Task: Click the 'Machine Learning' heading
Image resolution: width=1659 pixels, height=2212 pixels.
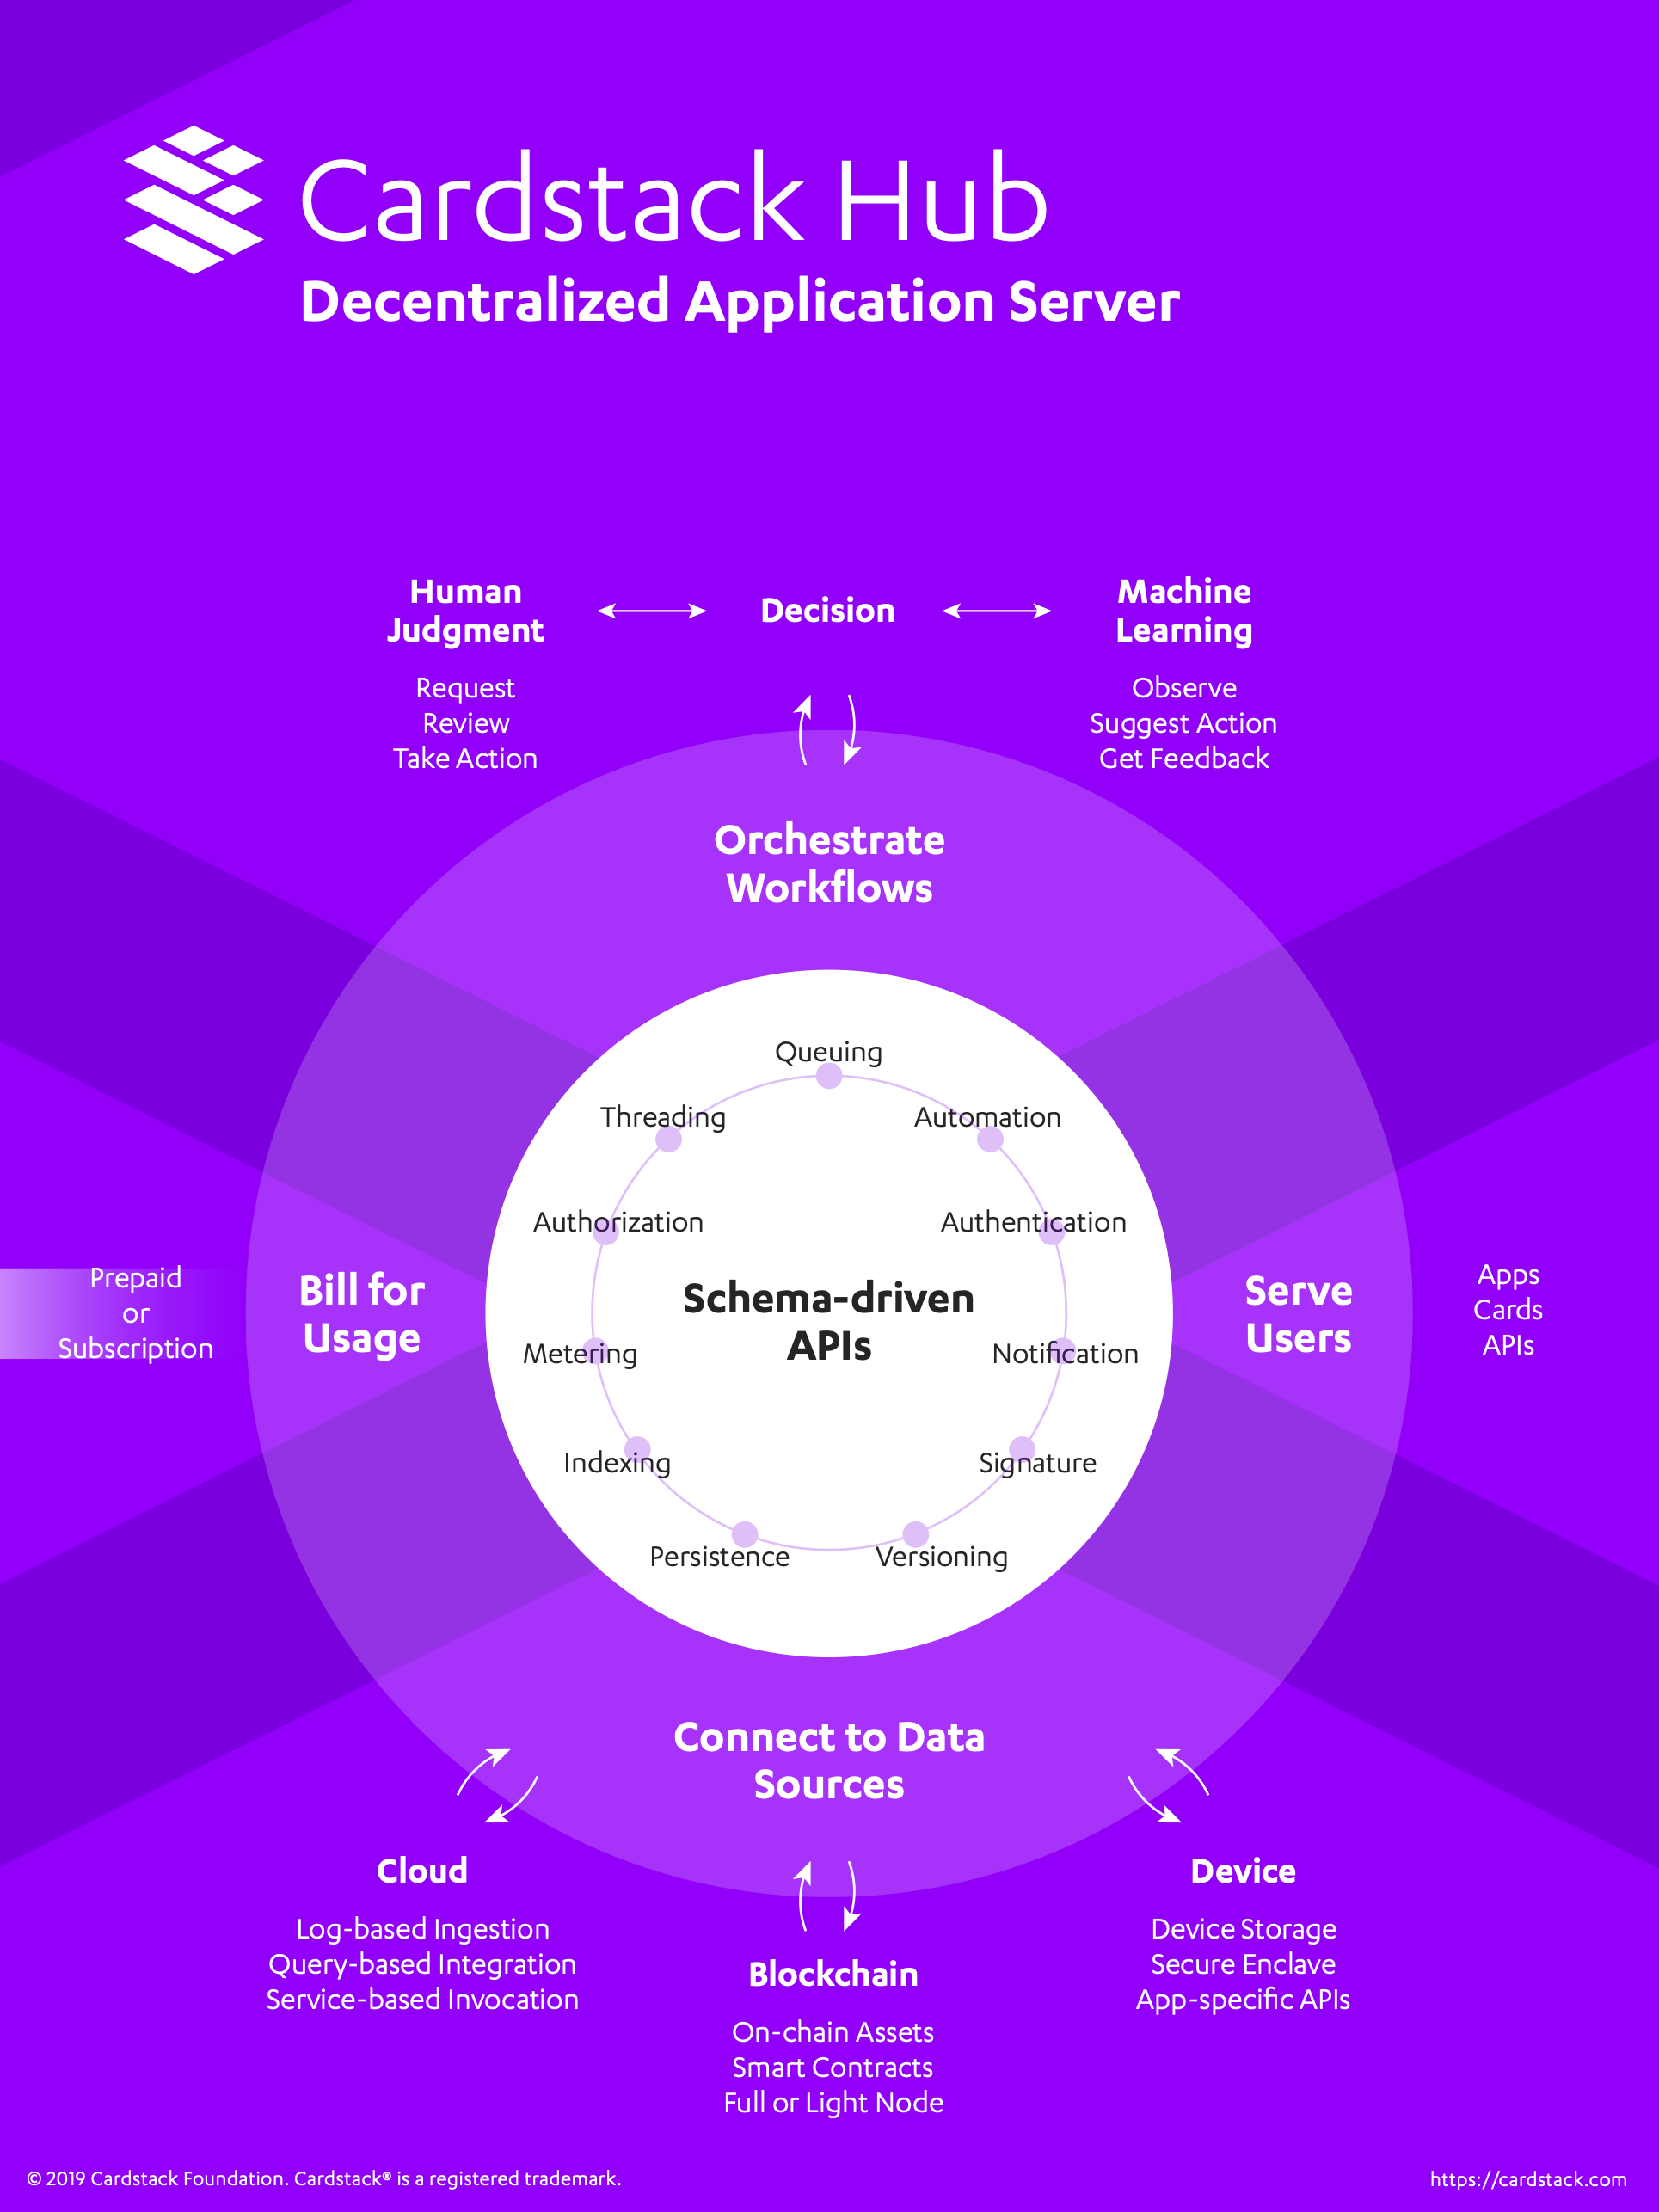Action: coord(1184,611)
